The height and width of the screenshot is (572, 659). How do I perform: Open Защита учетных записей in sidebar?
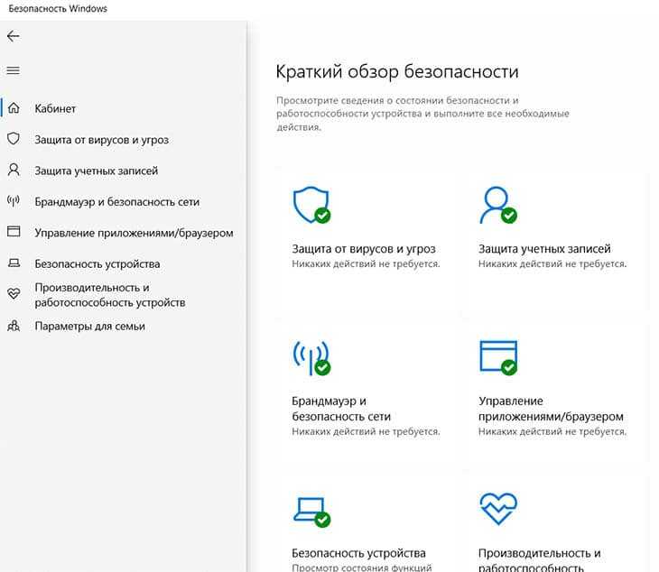(97, 171)
